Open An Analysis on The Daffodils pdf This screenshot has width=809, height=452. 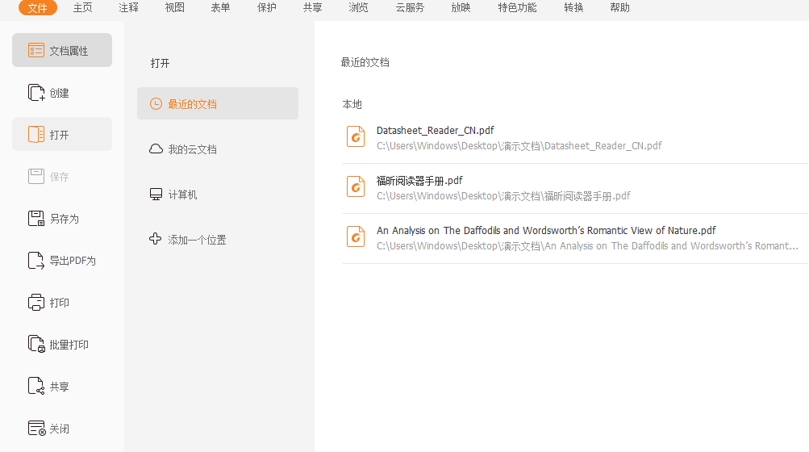click(x=546, y=230)
